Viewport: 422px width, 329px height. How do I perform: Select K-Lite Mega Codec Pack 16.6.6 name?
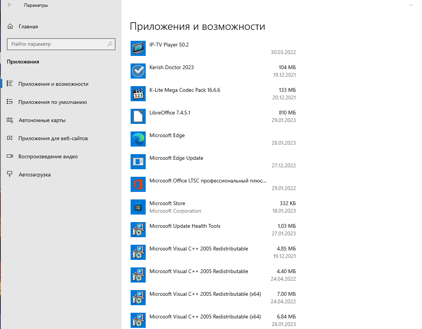click(x=185, y=90)
